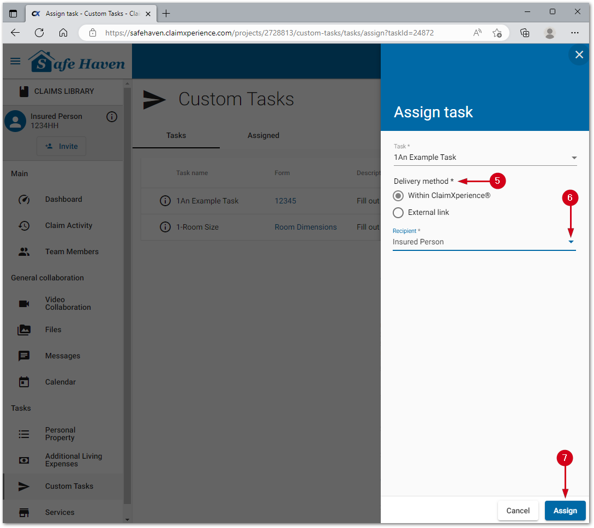Image resolution: width=594 pixels, height=528 pixels.
Task: Open browser Settings and more menu
Action: (x=574, y=33)
